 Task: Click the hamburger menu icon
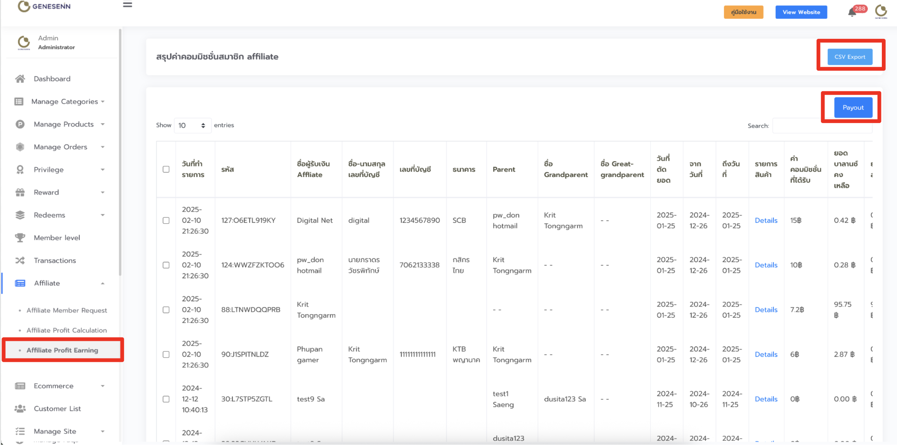127,5
